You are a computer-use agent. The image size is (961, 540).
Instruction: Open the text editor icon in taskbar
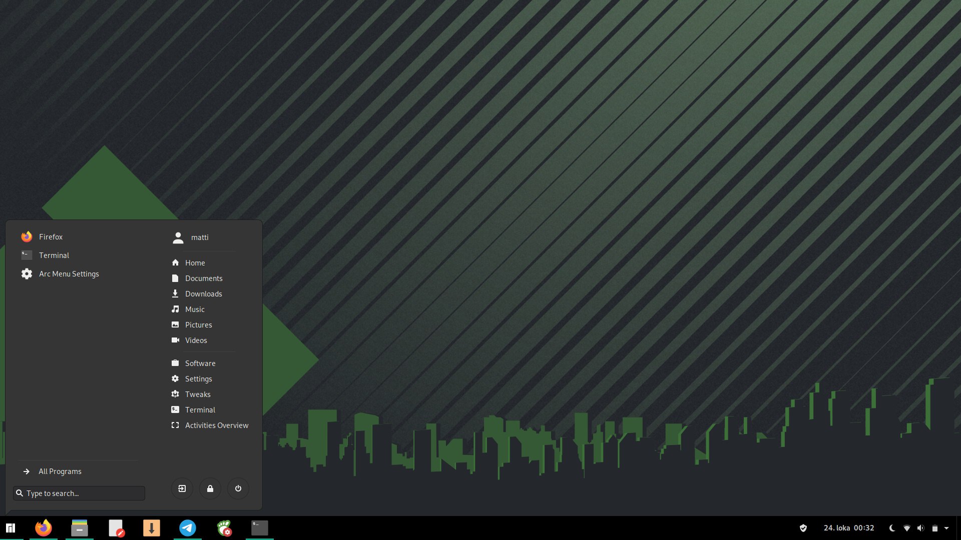tap(116, 528)
